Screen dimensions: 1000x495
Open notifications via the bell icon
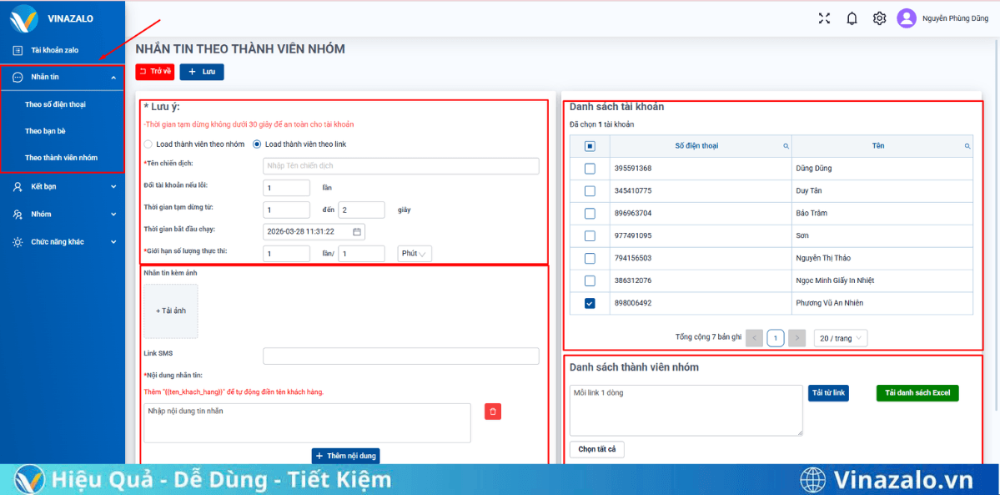[x=852, y=17]
